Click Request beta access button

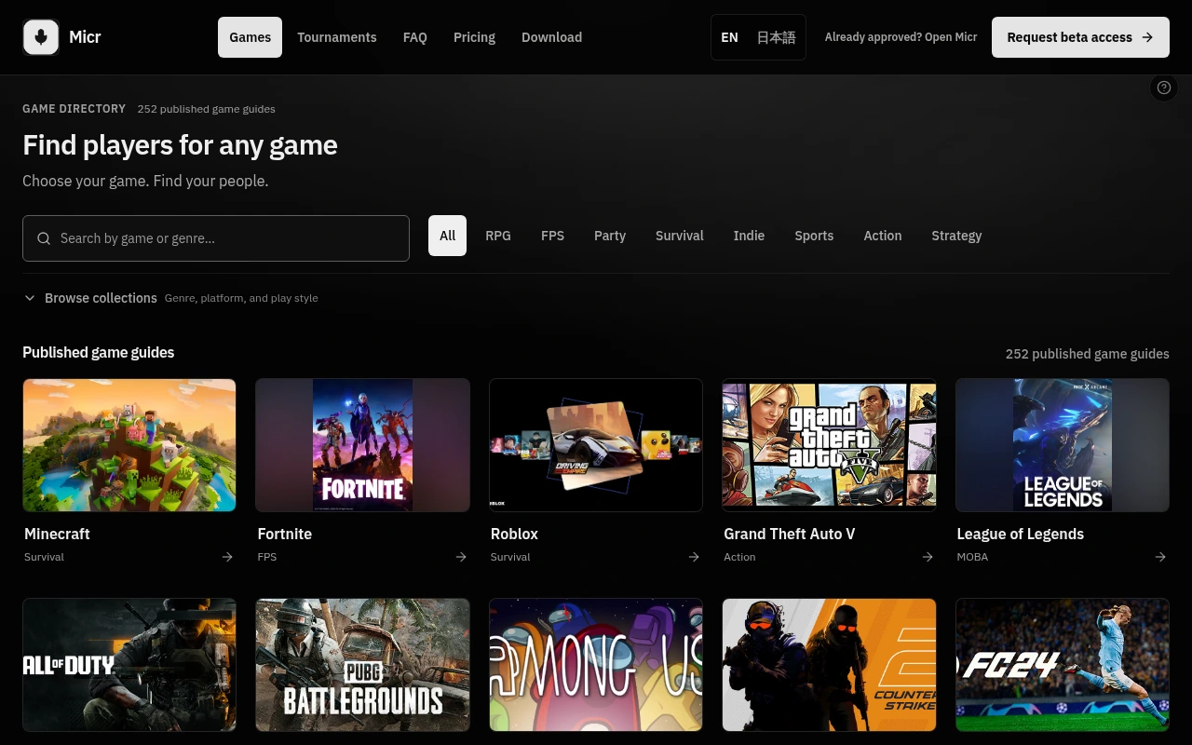[1080, 37]
